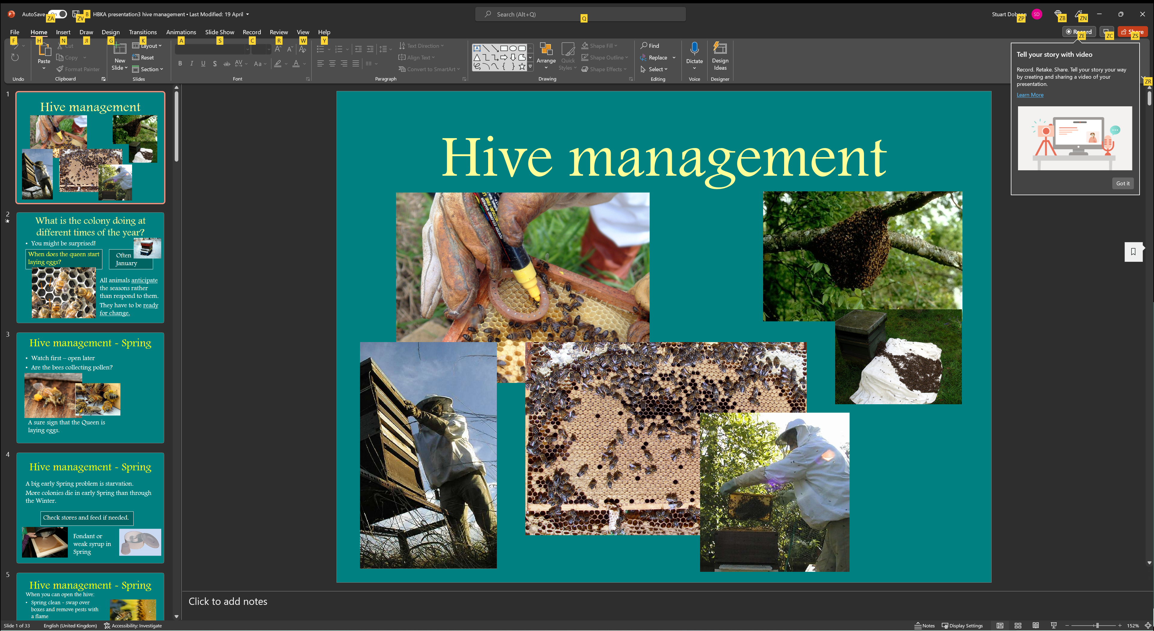This screenshot has width=1154, height=631.
Task: Click the fit slide to window icon
Action: [1148, 626]
